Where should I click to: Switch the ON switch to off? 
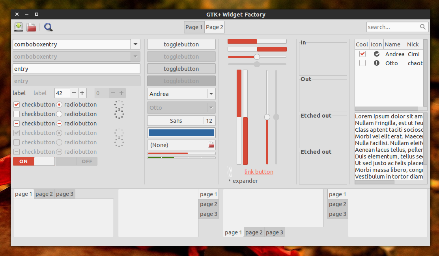34,161
